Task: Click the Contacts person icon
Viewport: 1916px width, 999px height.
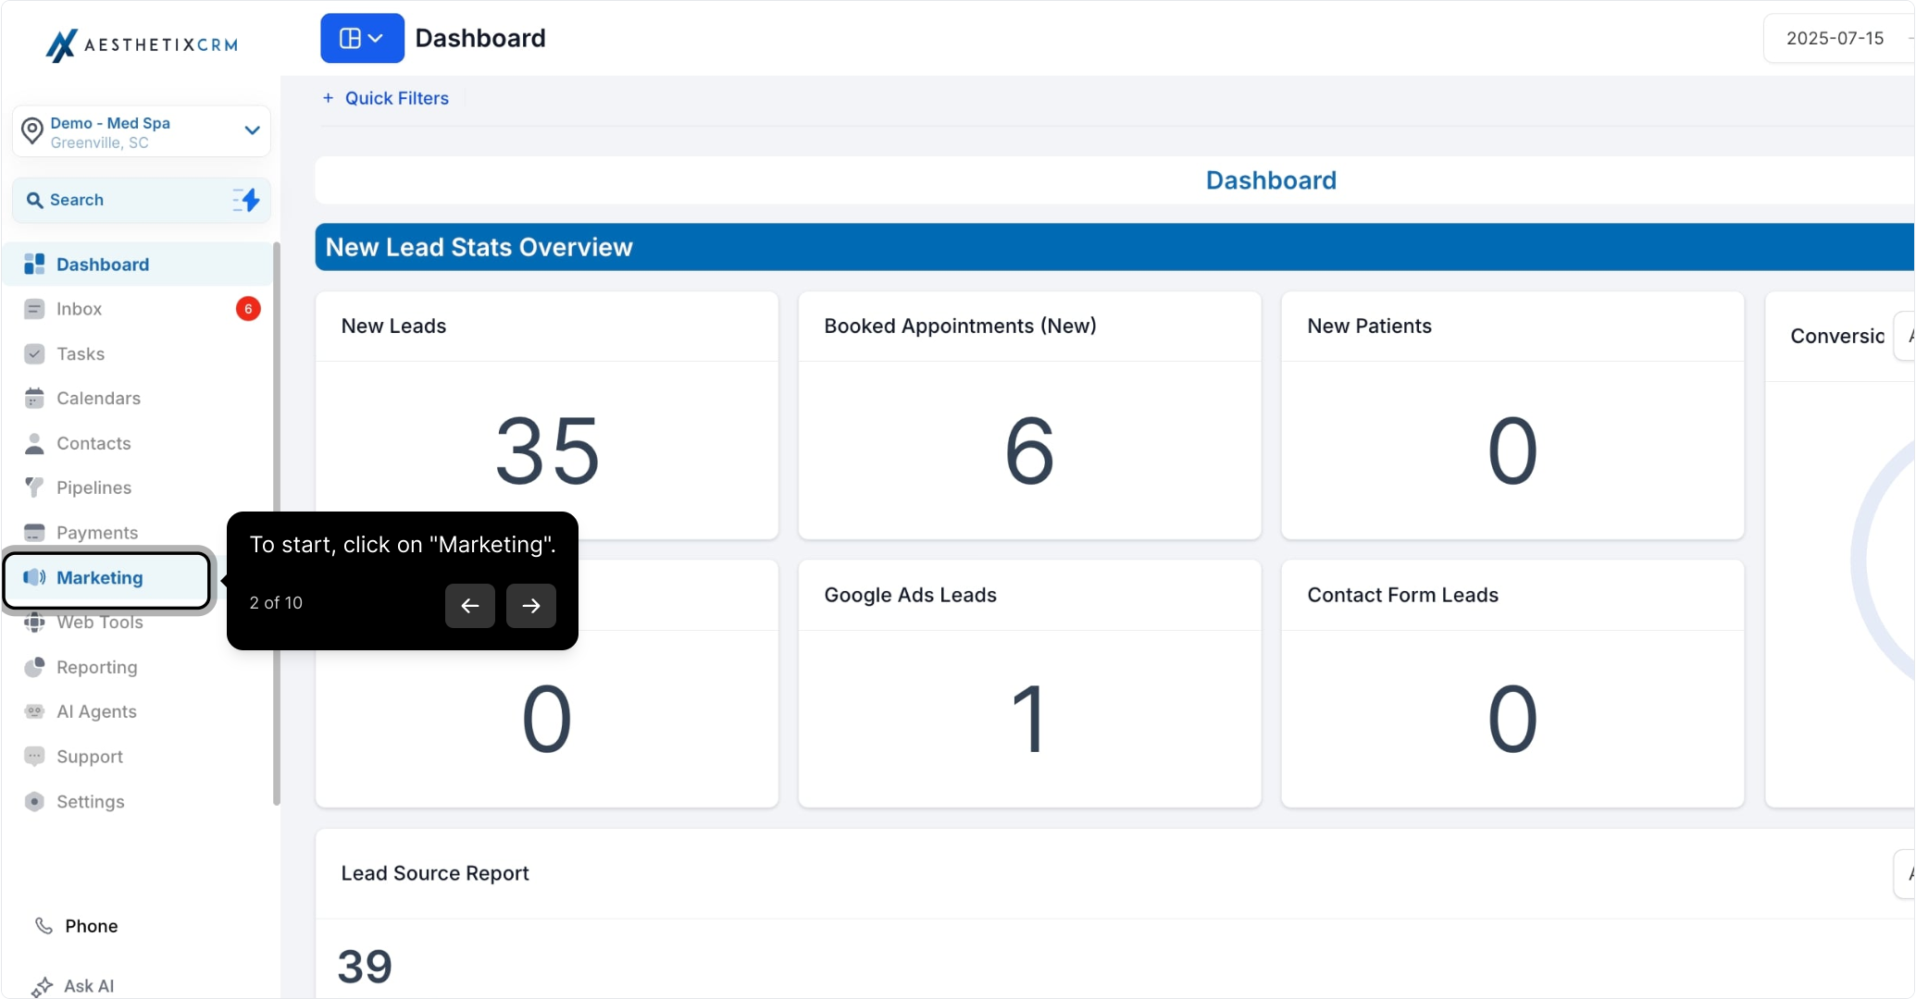Action: point(34,443)
